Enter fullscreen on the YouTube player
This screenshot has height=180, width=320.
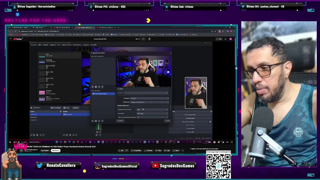pyautogui.click(x=231, y=142)
